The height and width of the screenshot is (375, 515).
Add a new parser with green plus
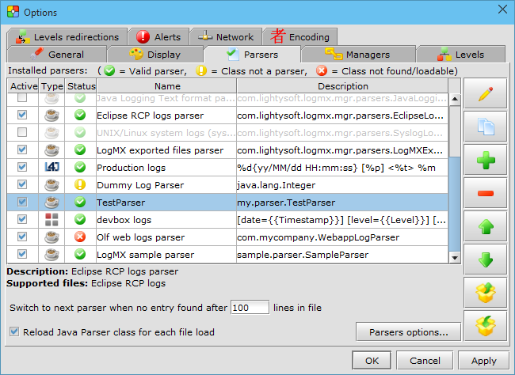click(485, 160)
